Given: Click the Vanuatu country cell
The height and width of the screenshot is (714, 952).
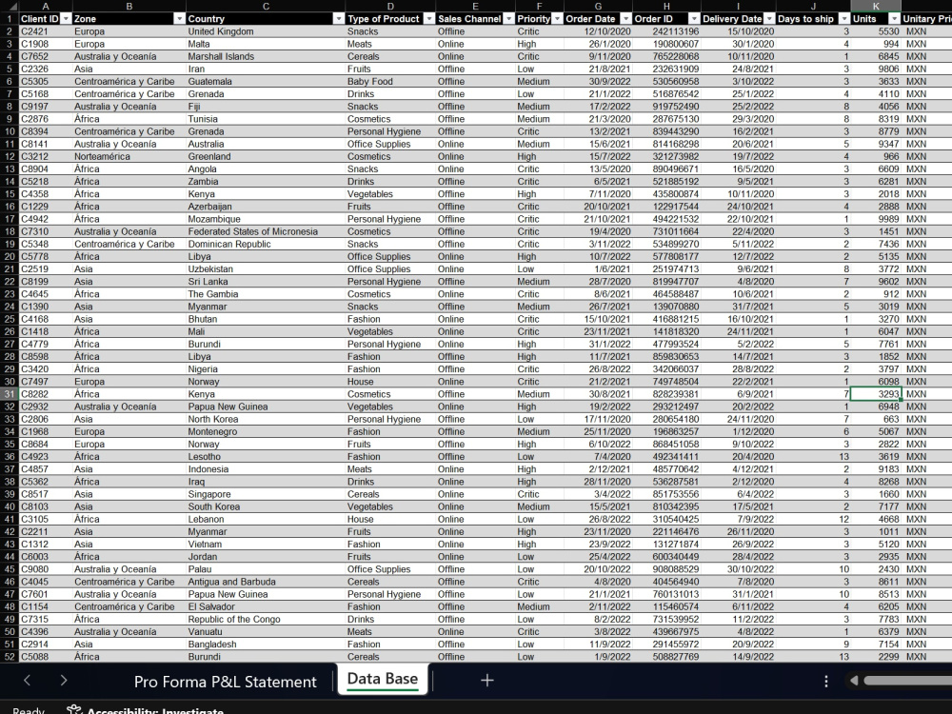Looking at the screenshot, I should pyautogui.click(x=266, y=631).
